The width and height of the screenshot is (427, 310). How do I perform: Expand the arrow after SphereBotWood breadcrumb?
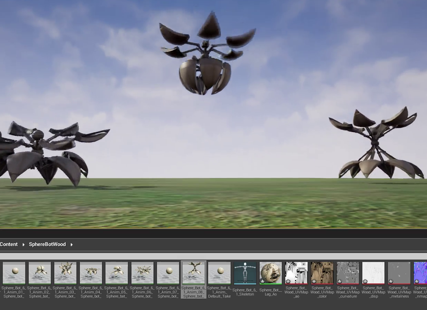click(x=72, y=245)
